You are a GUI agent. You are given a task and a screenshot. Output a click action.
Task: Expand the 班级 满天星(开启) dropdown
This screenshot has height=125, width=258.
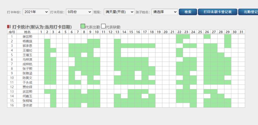tap(119, 12)
